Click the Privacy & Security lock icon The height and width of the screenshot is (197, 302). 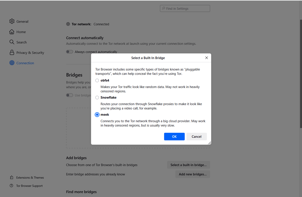click(x=12, y=52)
